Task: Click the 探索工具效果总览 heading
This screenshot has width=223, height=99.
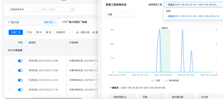Action: [x=116, y=5]
